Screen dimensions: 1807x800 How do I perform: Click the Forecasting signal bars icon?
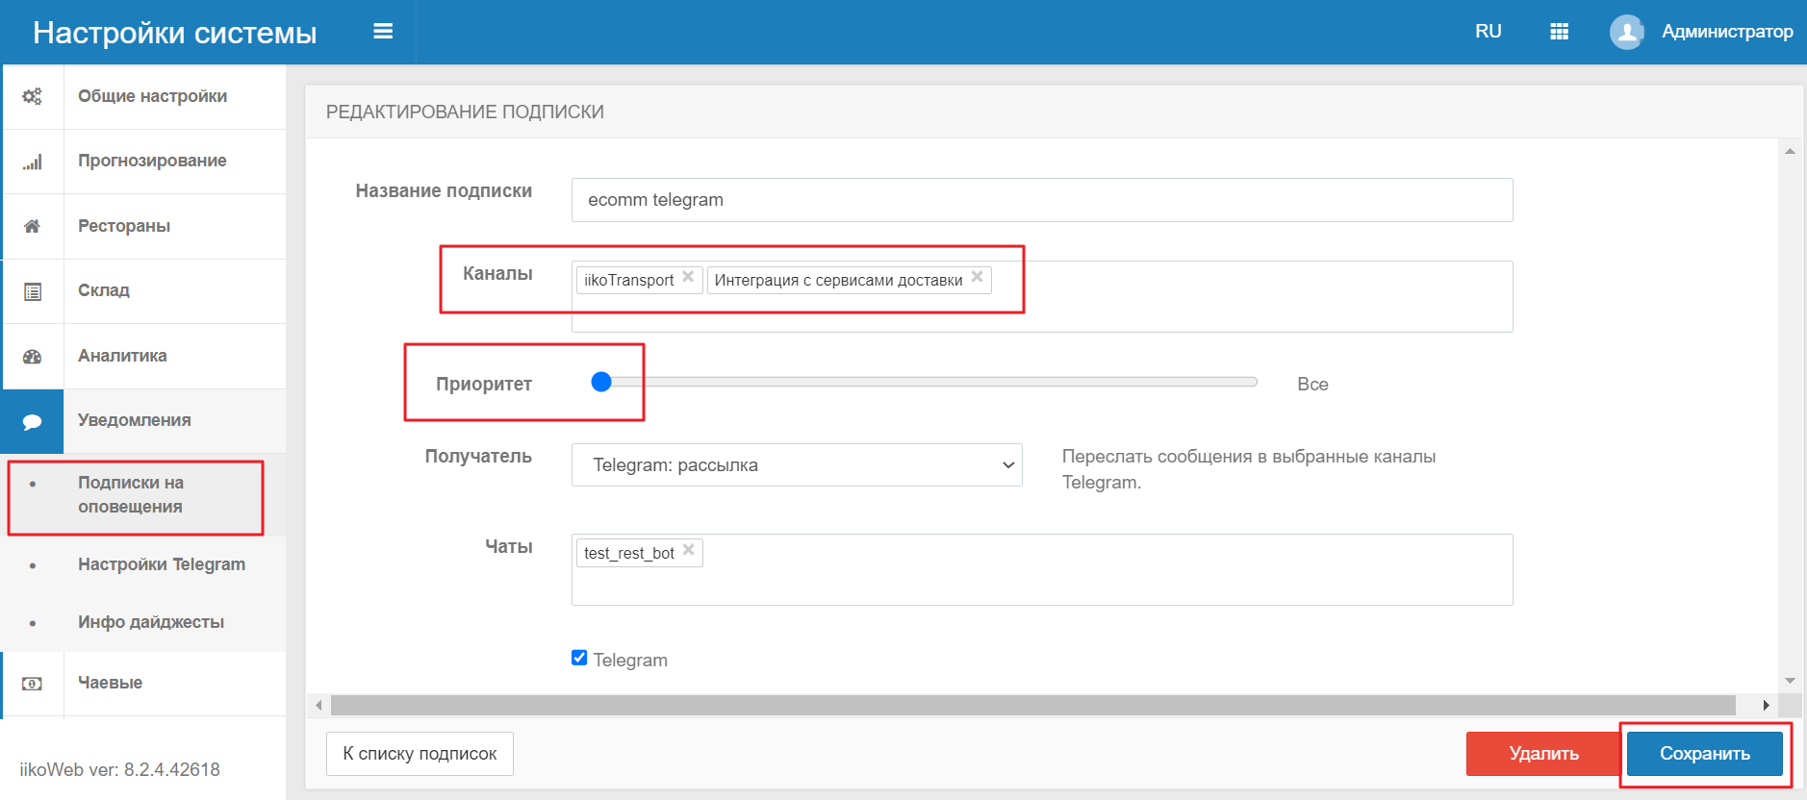tap(32, 162)
